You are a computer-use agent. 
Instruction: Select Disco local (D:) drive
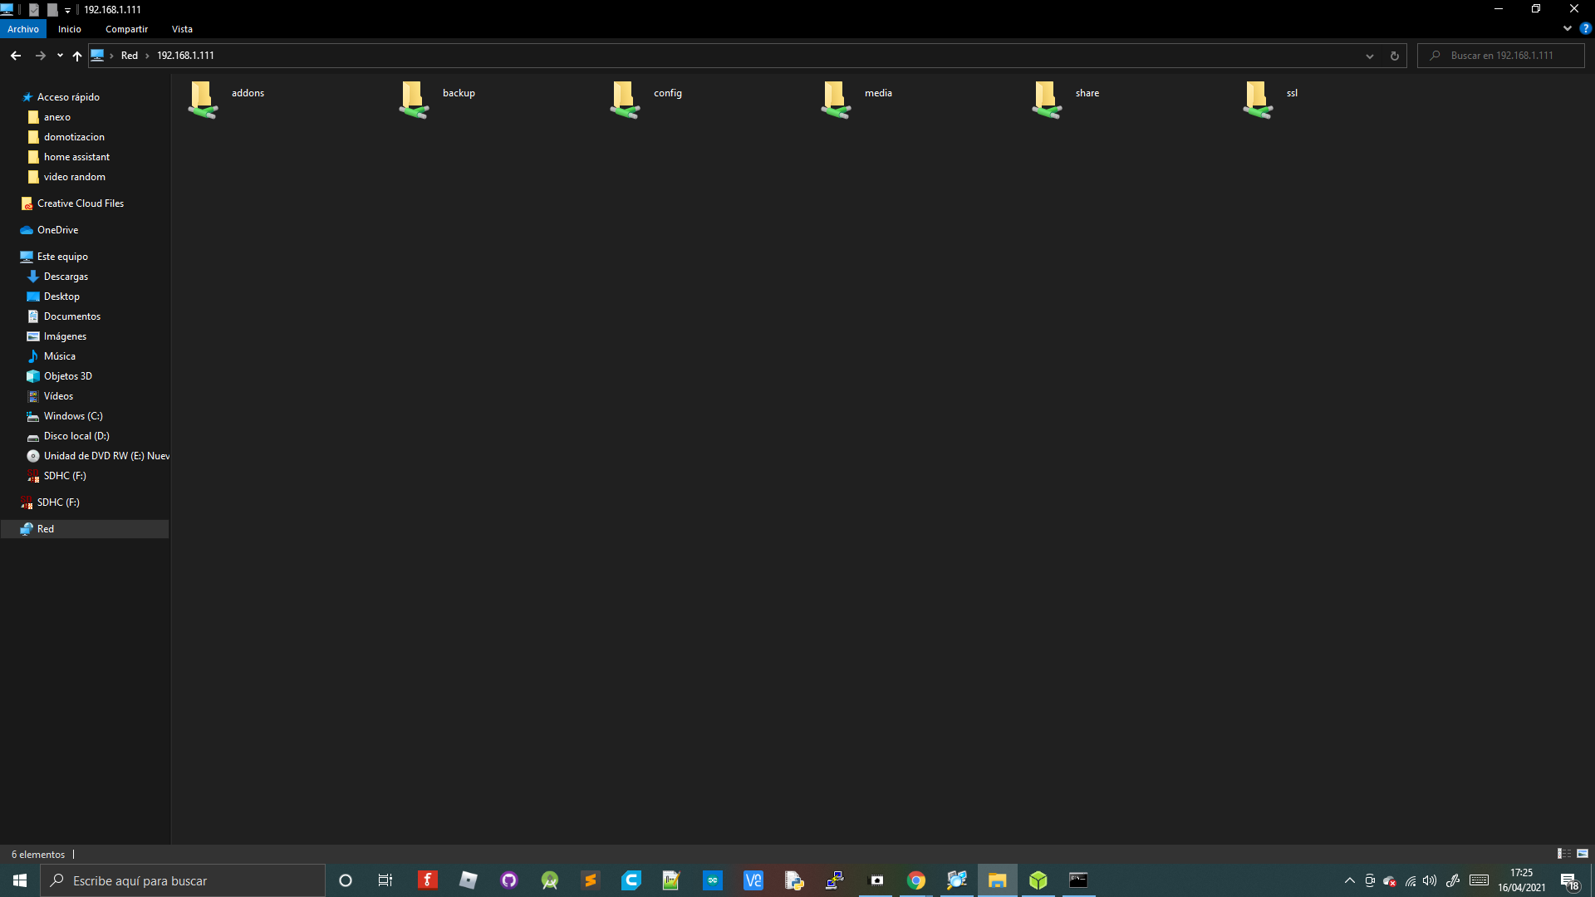[x=76, y=436]
